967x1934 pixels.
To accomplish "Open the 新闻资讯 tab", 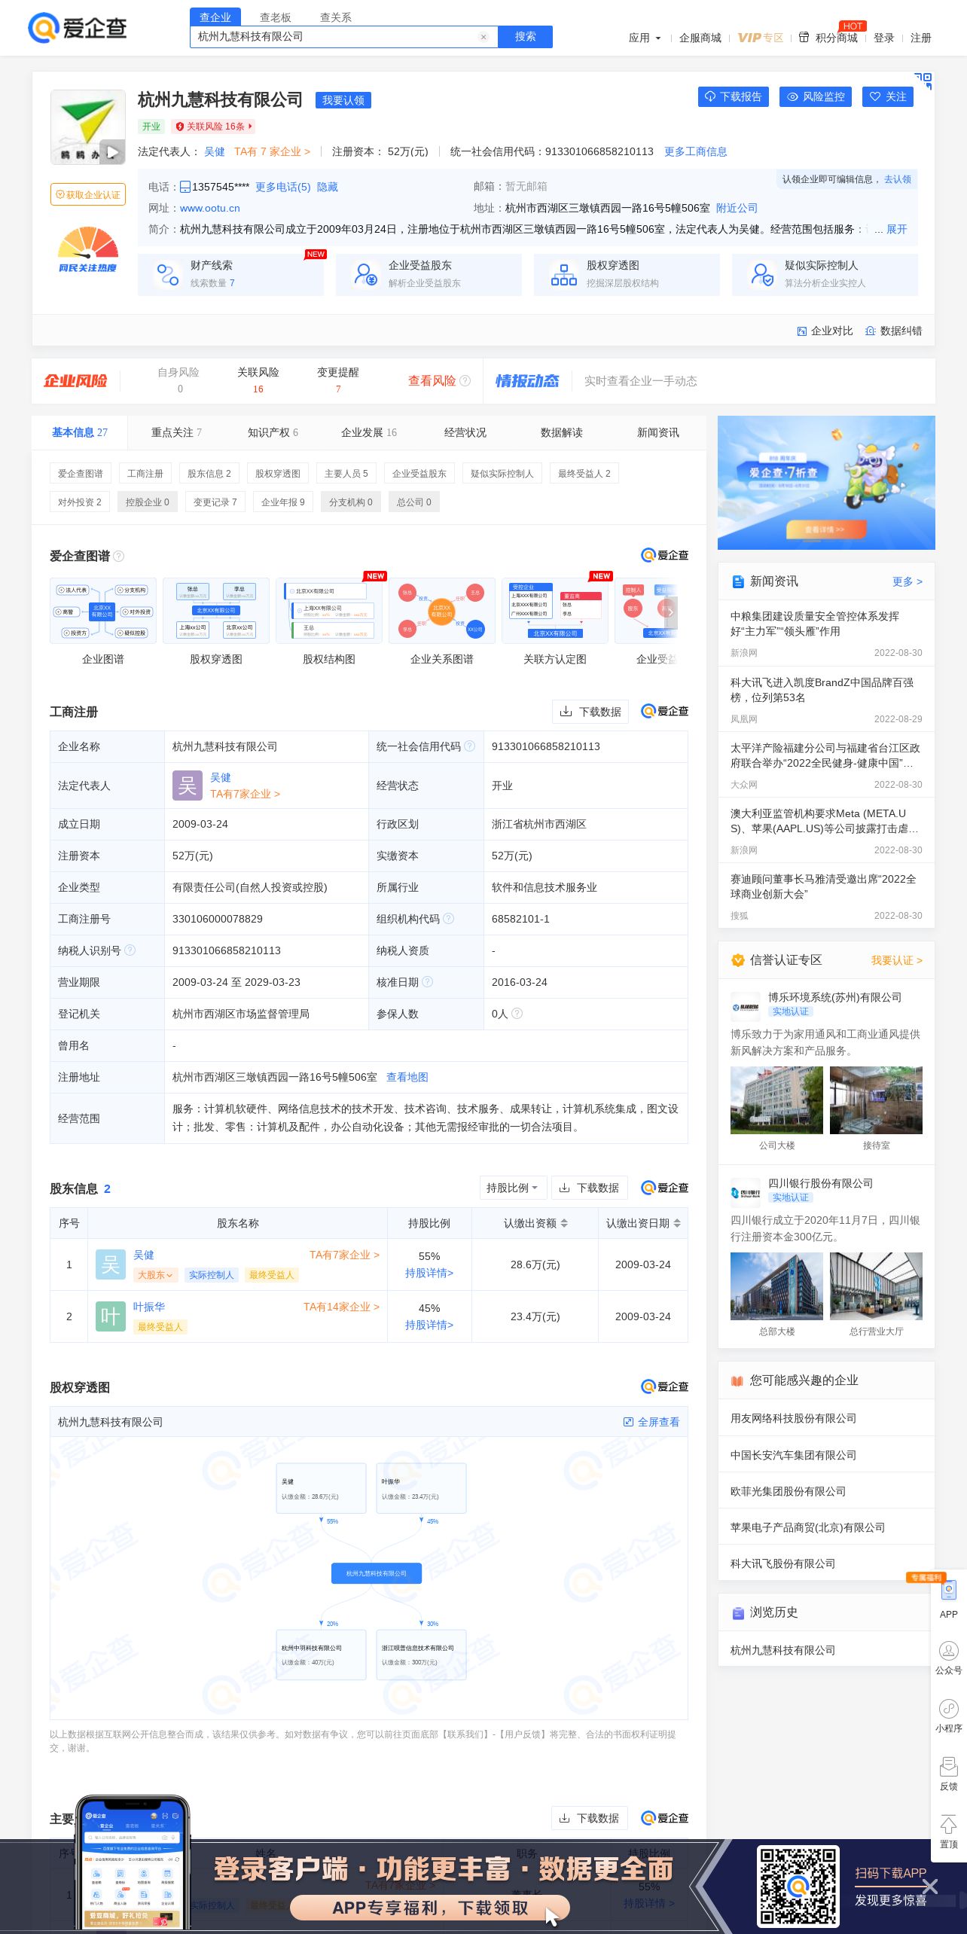I will [658, 432].
